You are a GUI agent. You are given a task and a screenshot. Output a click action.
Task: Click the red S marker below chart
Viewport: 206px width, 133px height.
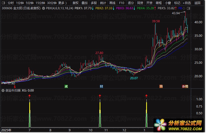(x=15, y=86)
